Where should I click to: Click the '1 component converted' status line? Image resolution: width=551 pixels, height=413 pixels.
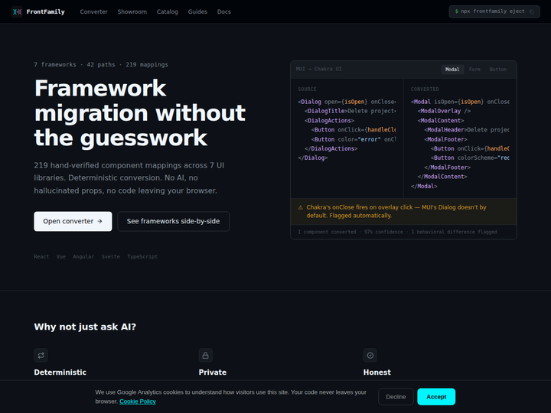click(x=397, y=233)
